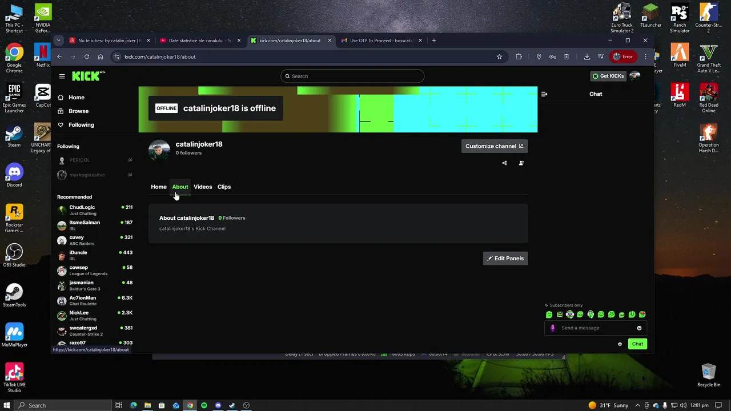Open Chrome three-dot menu

coord(645,57)
